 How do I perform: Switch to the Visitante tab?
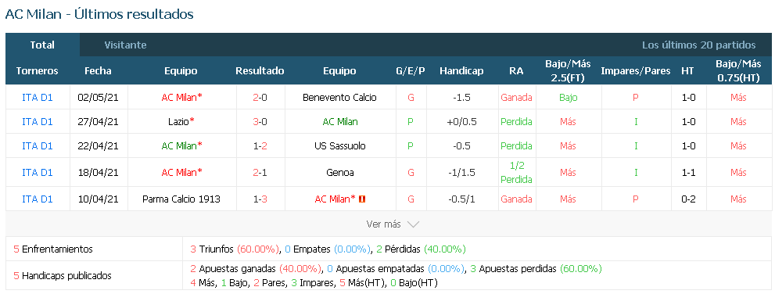tap(126, 45)
